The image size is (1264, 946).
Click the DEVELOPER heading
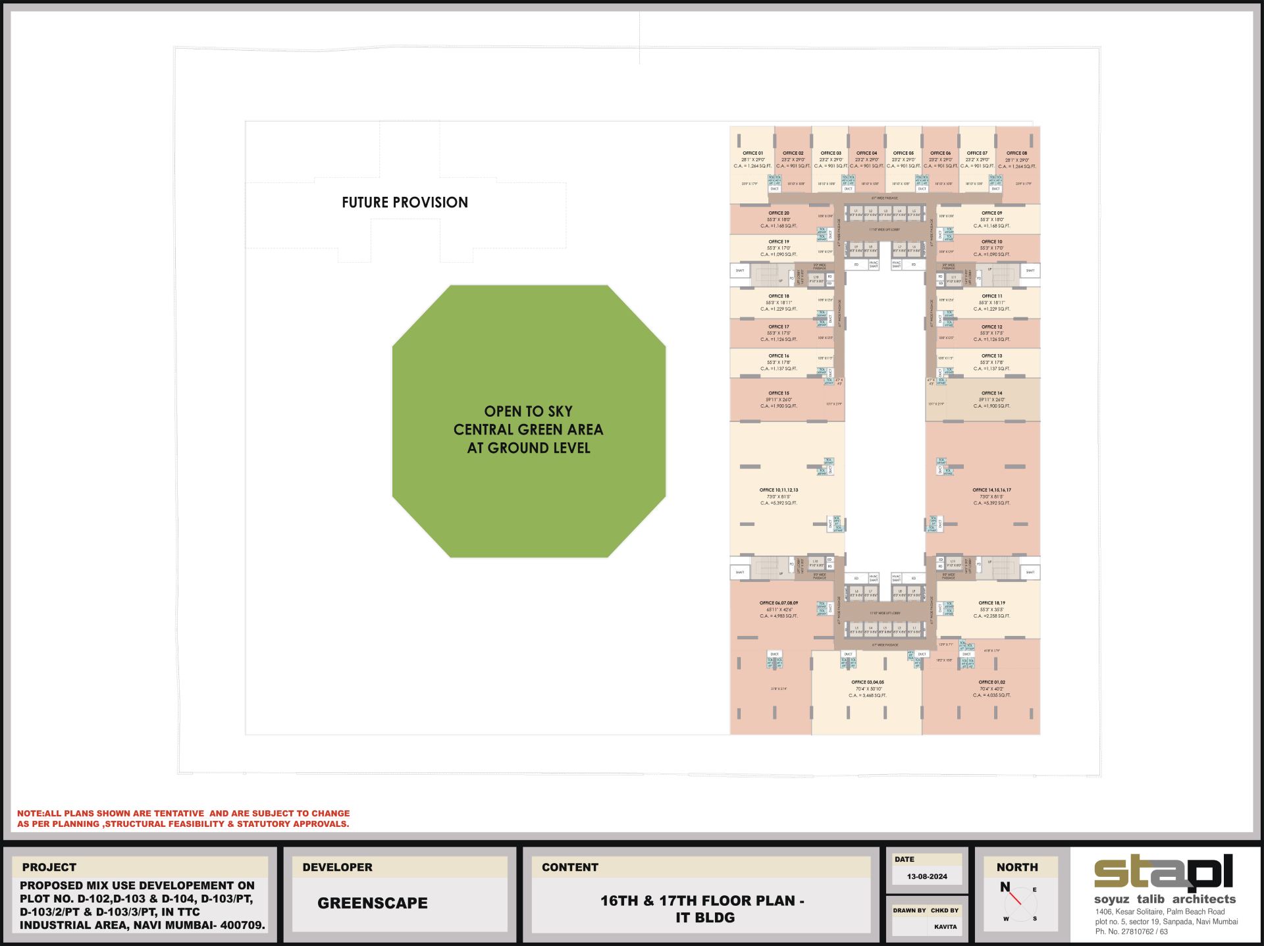tap(337, 868)
